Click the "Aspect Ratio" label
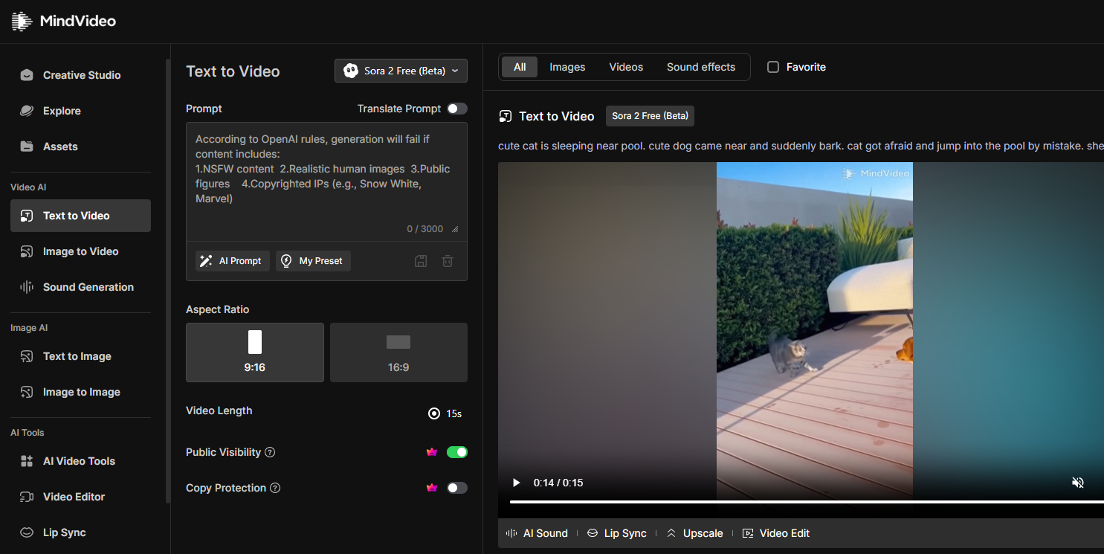 tap(218, 309)
